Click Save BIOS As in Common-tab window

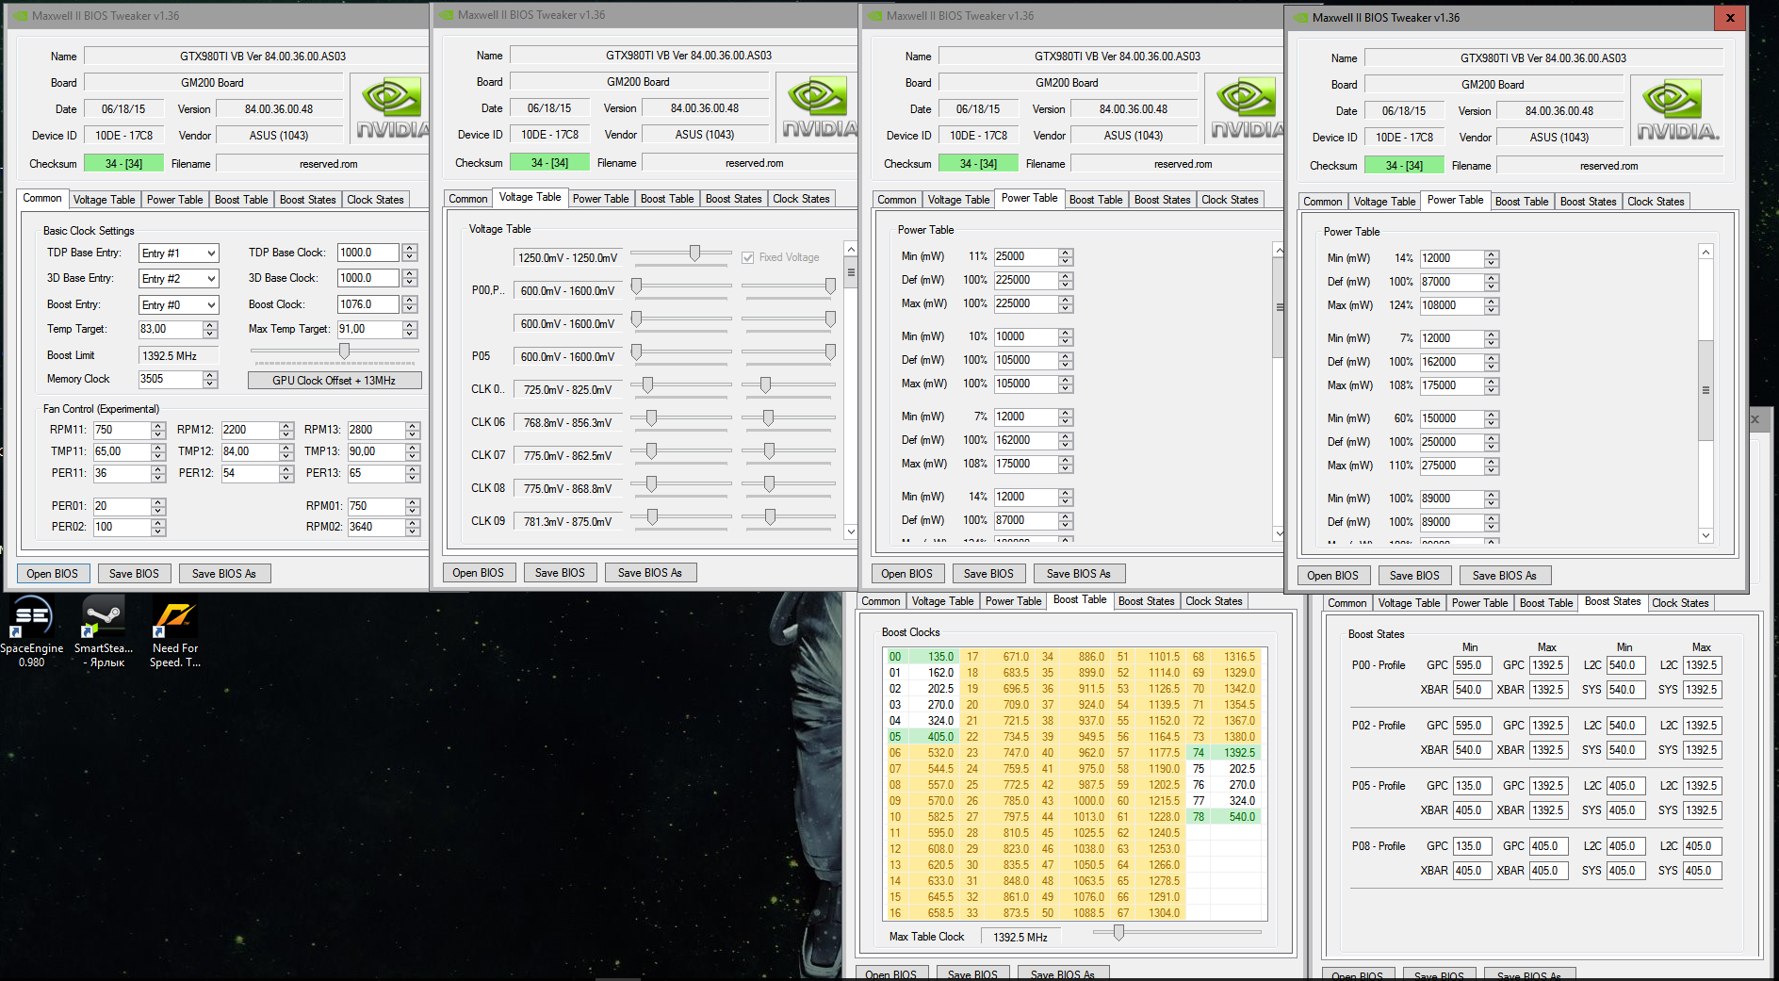224,574
